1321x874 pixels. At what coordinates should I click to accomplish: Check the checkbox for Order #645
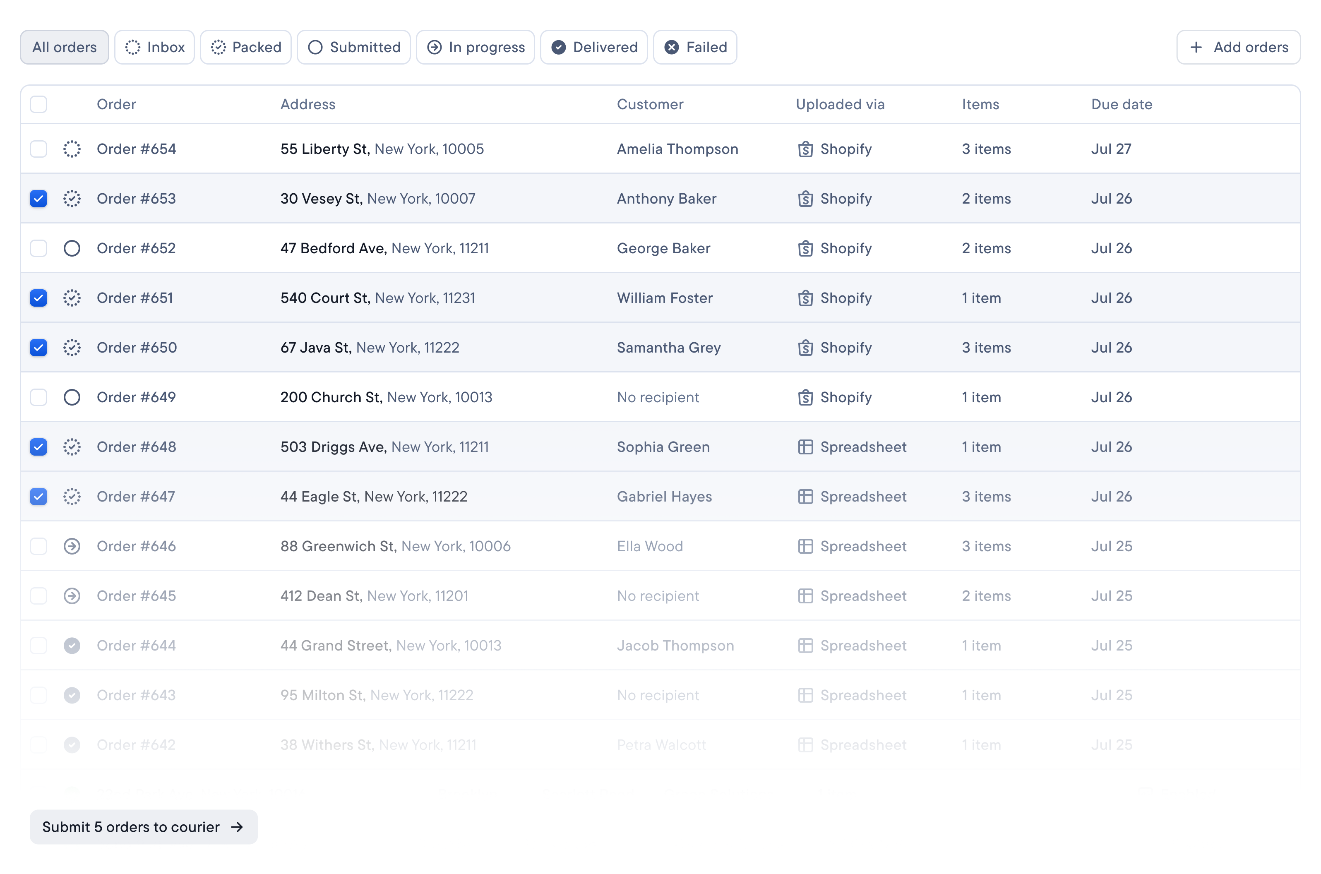pos(38,595)
